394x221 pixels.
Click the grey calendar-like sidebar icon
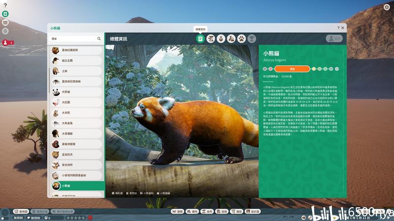pyautogui.click(x=5, y=23)
